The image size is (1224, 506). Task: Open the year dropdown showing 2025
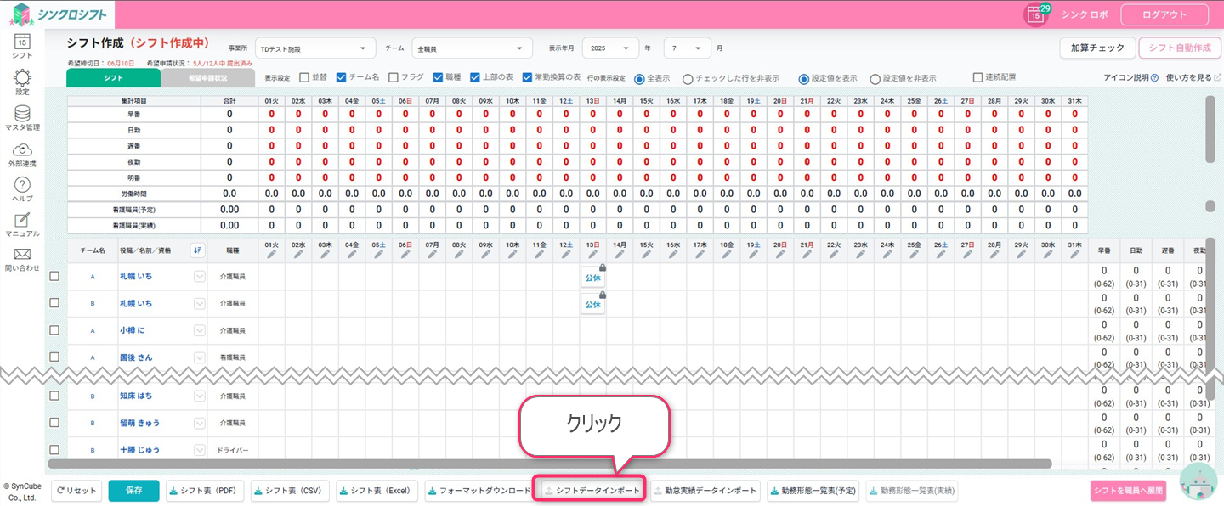click(x=609, y=48)
